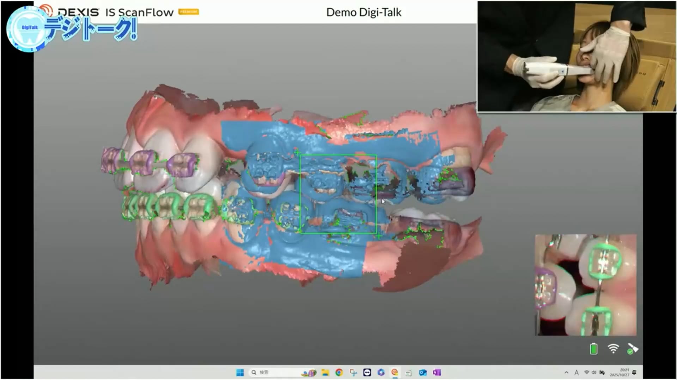Toggle the IME input mode A indicator

pyautogui.click(x=577, y=373)
